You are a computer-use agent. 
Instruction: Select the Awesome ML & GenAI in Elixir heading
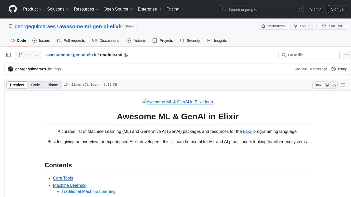tap(178, 116)
